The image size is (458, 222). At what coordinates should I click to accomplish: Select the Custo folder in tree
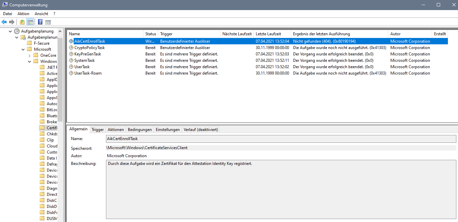52,152
